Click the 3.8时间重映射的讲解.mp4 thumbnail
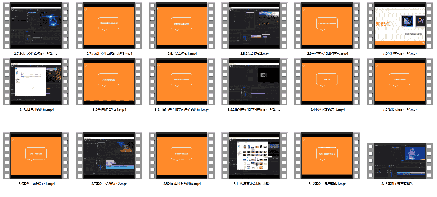Screen dimensions: 437x197 tap(182, 156)
